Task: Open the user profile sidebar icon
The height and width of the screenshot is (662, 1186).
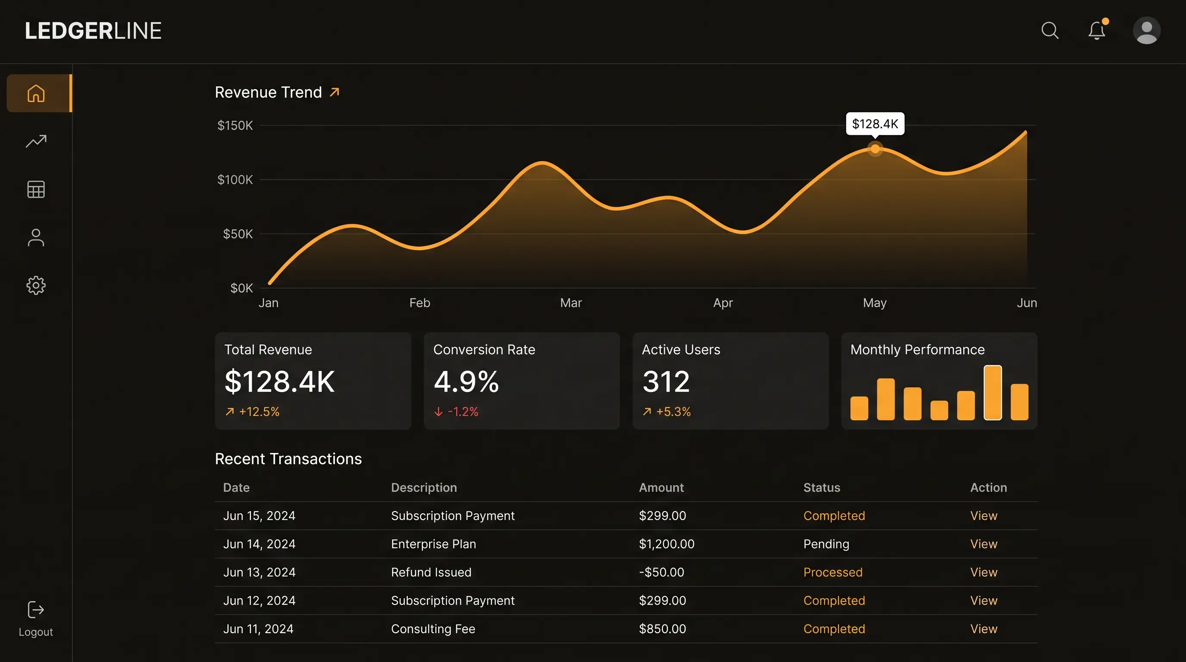Action: point(36,237)
